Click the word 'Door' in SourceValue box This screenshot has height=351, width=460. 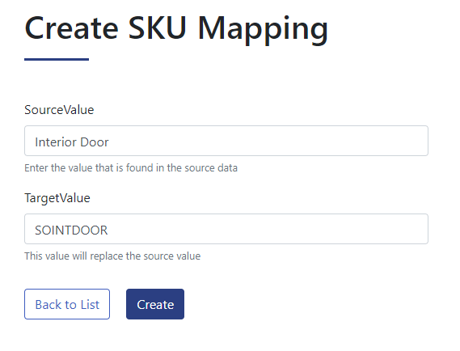coord(95,142)
